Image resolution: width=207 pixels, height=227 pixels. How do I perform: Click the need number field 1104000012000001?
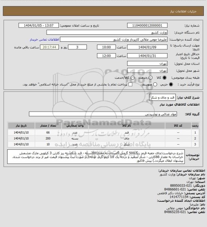click(147, 25)
